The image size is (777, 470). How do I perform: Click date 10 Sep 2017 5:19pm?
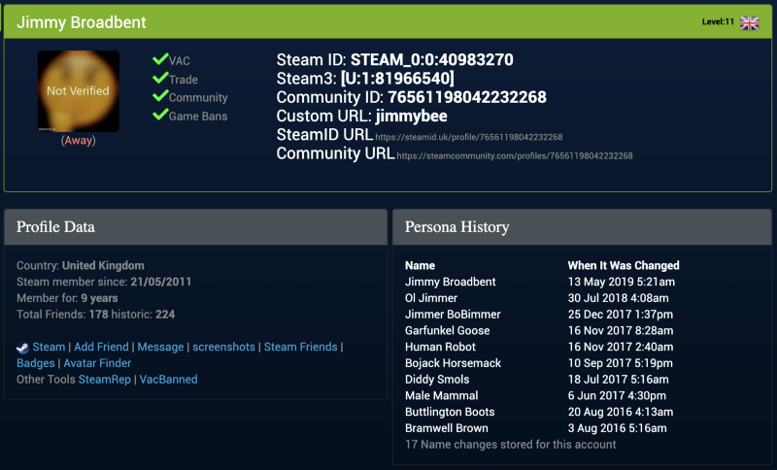coord(621,363)
